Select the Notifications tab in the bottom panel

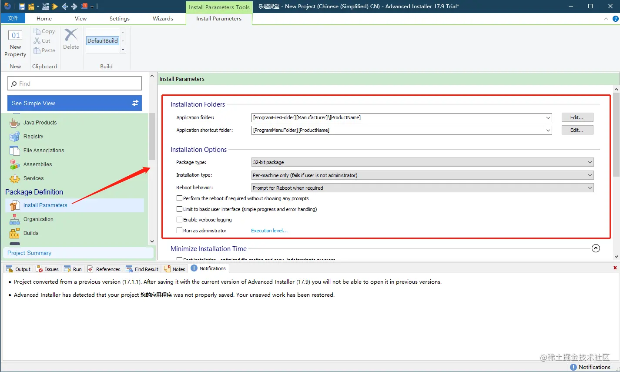coord(208,268)
